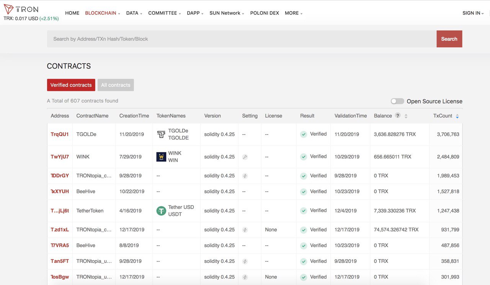Go to the HOME menu item
The width and height of the screenshot is (490, 285).
[x=72, y=13]
